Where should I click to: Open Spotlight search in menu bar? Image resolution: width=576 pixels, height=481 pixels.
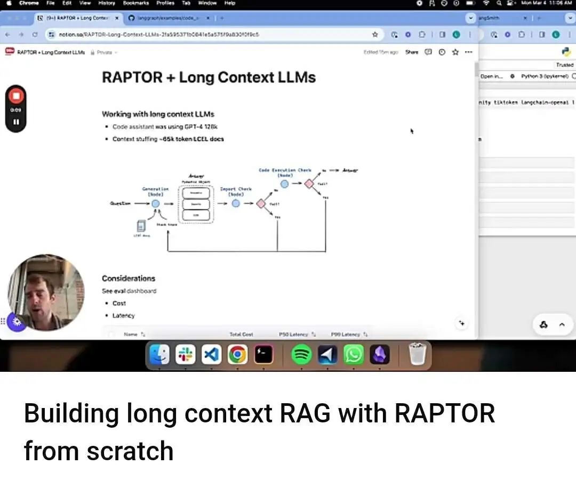[x=499, y=3]
